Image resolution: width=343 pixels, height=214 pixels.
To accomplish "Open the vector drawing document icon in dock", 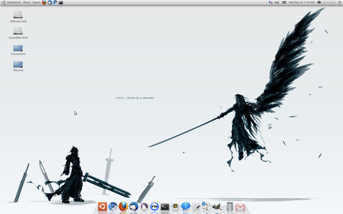I will (206, 206).
